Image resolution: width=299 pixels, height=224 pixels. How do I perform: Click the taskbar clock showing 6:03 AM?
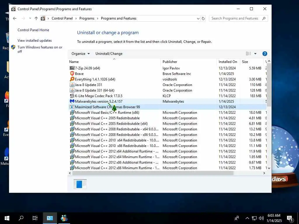point(274,218)
